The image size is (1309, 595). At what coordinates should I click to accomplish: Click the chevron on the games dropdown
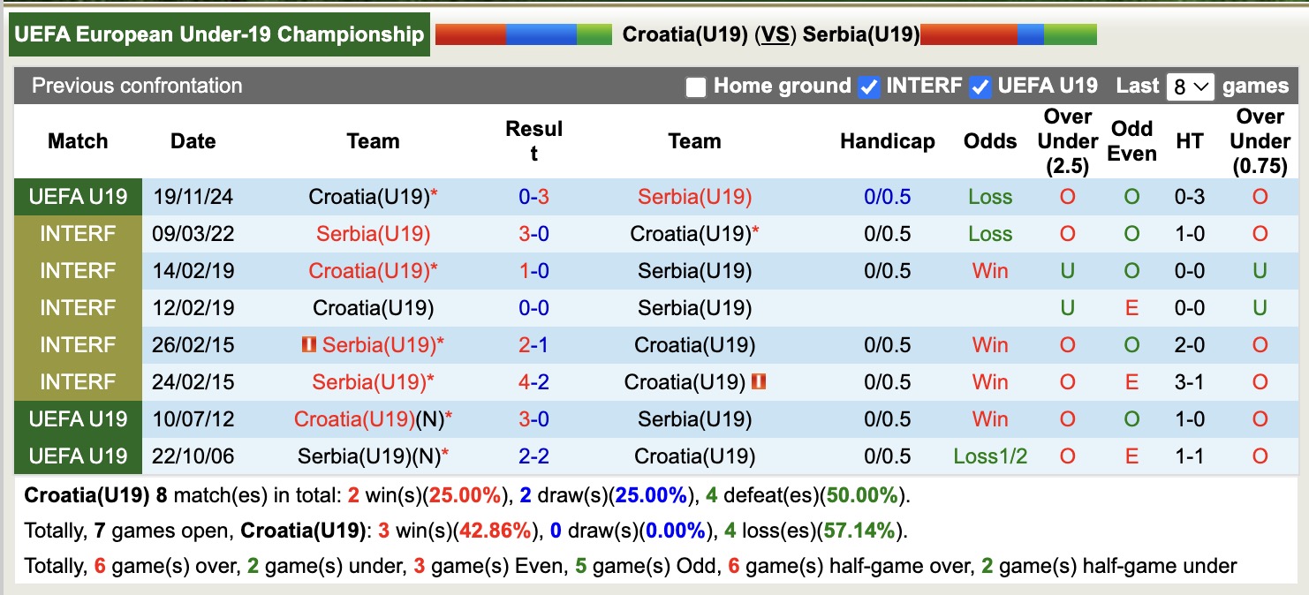tap(1201, 86)
